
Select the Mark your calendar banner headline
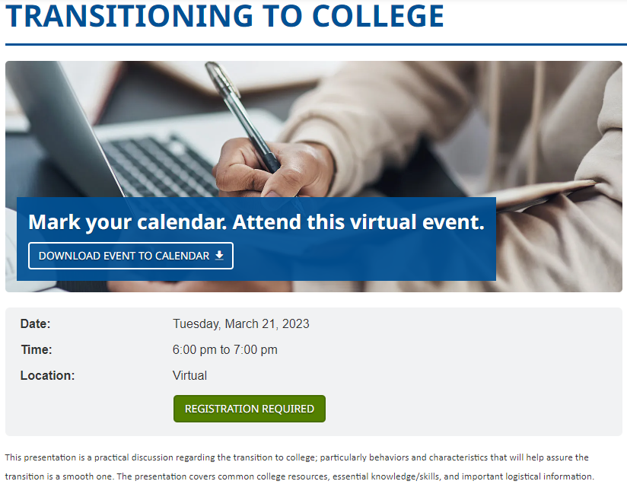click(256, 222)
